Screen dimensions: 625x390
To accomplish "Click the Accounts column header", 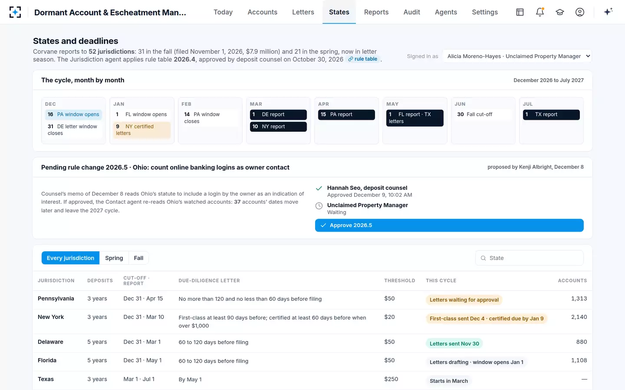I will (572, 281).
